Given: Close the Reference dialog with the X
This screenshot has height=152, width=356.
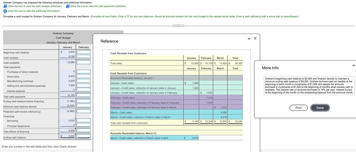Looking at the screenshot, I should coord(255,38).
